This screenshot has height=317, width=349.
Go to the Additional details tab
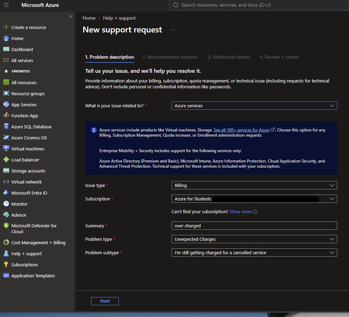click(229, 57)
